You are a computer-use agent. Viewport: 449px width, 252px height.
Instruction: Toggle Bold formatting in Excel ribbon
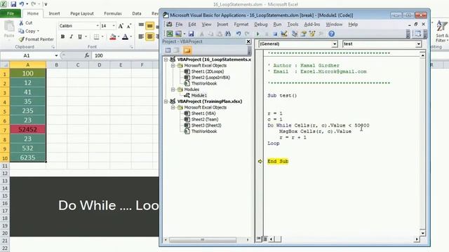(62, 37)
